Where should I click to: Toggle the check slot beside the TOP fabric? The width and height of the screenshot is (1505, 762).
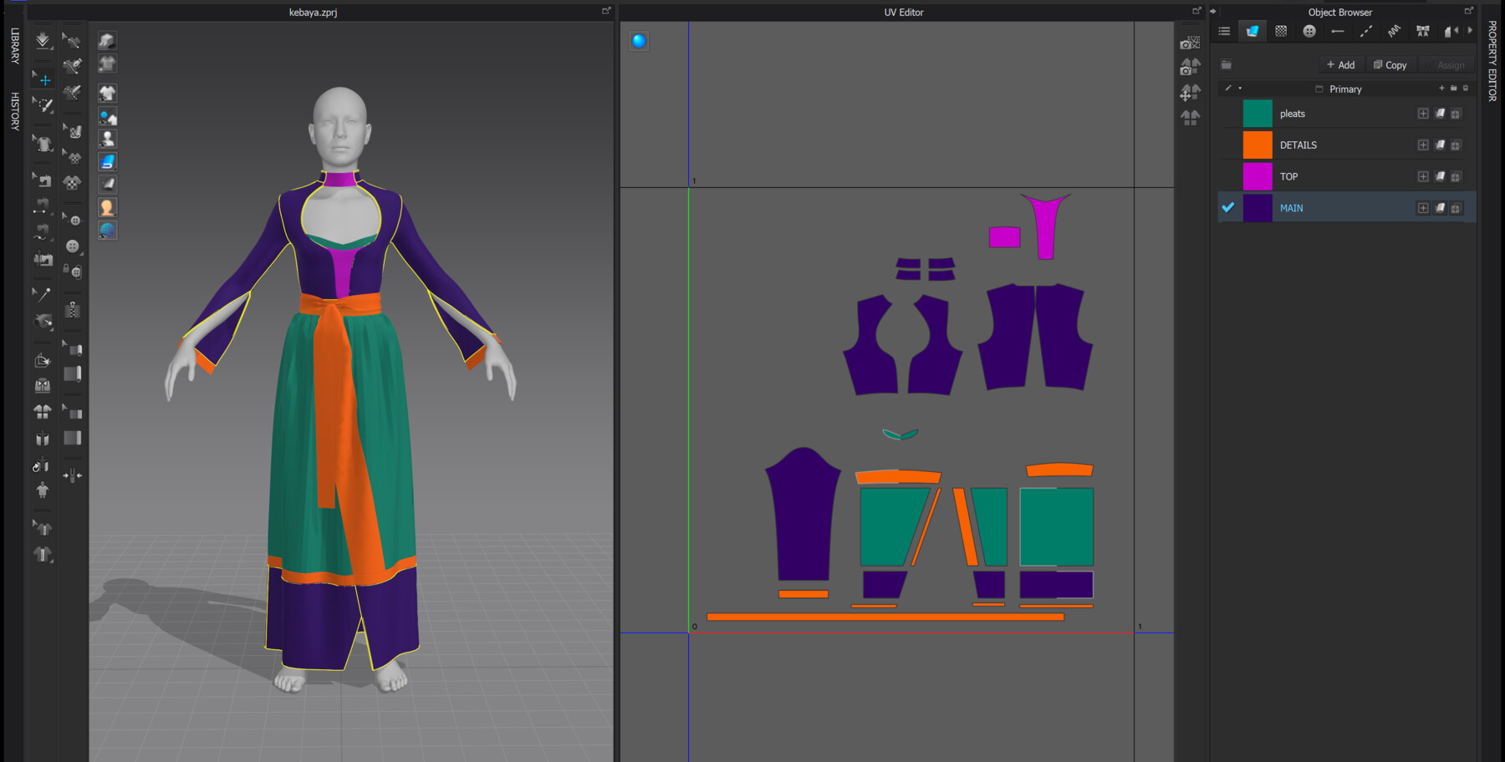pos(1228,176)
